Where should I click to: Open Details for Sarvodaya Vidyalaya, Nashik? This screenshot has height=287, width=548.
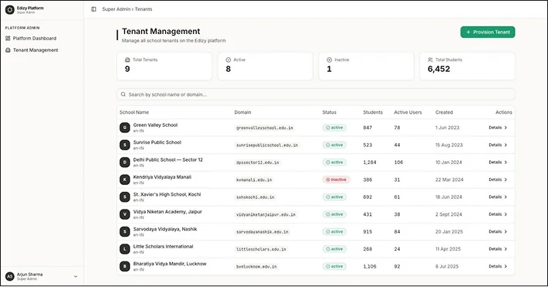498,232
